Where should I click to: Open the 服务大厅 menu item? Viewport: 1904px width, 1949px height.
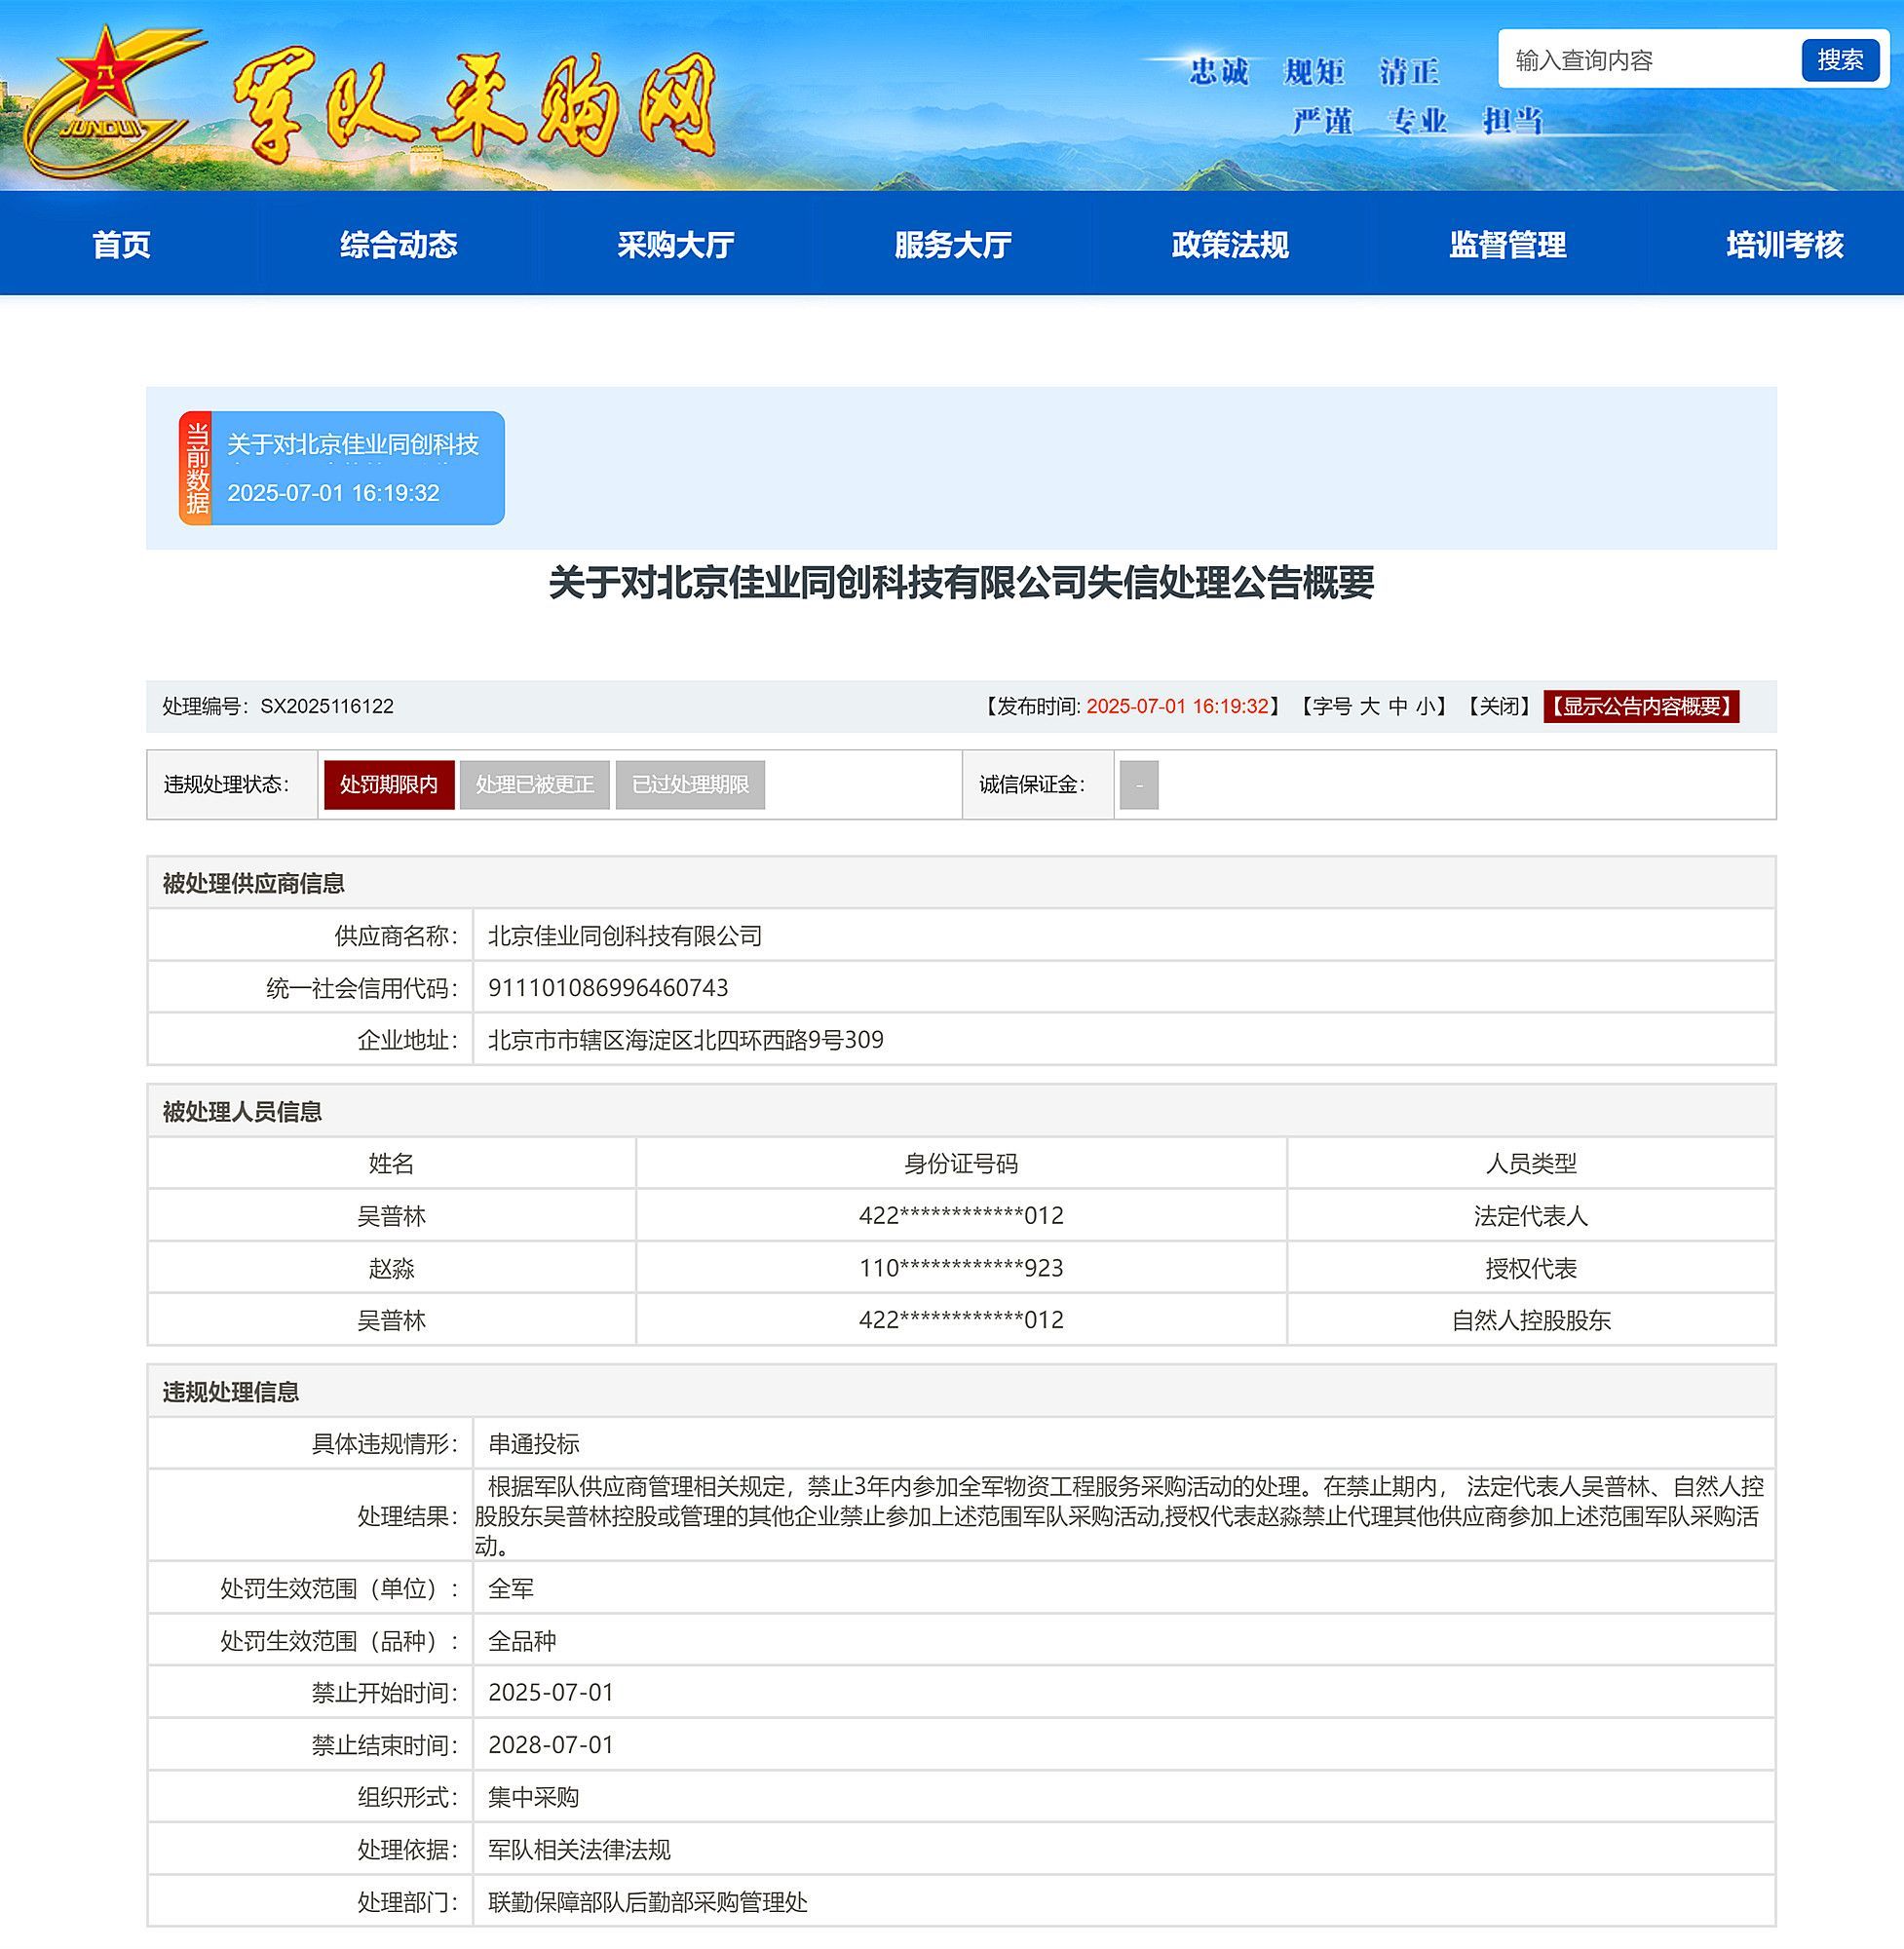tap(953, 244)
